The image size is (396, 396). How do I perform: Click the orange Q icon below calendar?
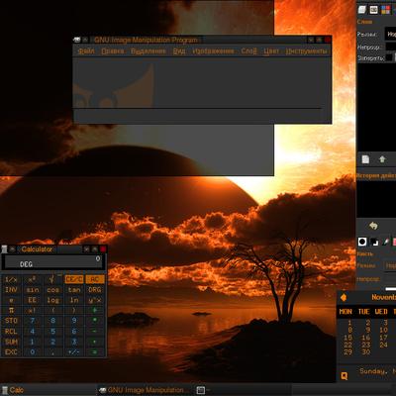[x=345, y=376]
